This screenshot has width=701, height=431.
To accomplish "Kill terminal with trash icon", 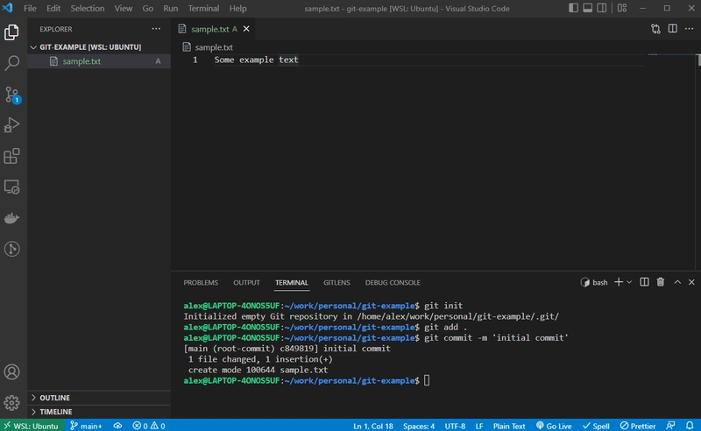I will pyautogui.click(x=661, y=282).
